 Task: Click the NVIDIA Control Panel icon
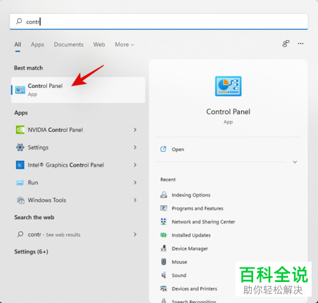20,130
